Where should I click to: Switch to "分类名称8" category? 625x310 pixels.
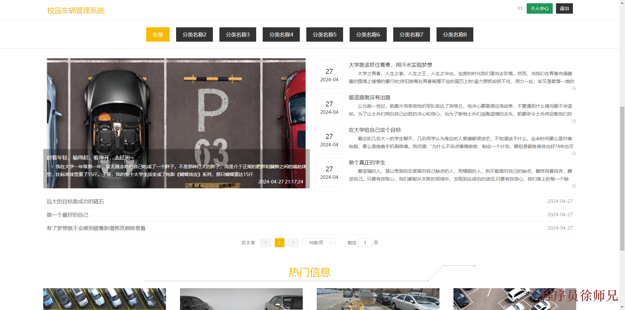454,34
